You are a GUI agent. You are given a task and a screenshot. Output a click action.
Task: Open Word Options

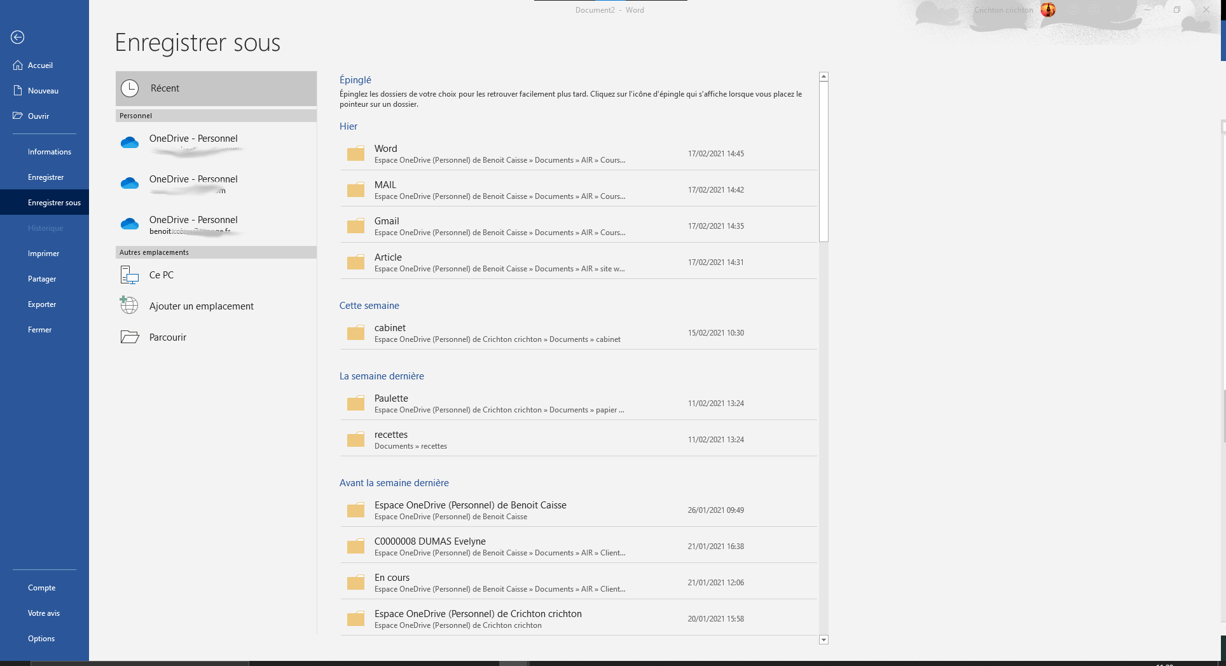coord(41,638)
